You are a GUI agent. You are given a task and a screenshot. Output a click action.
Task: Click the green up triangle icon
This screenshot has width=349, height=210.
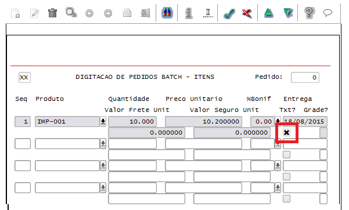[269, 13]
